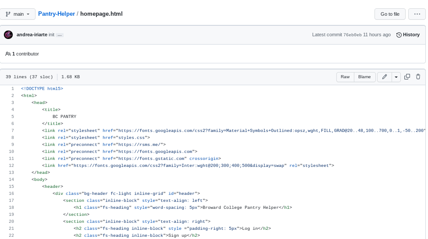428x239 pixels.
Task: Open the Blame view
Action: (x=364, y=77)
